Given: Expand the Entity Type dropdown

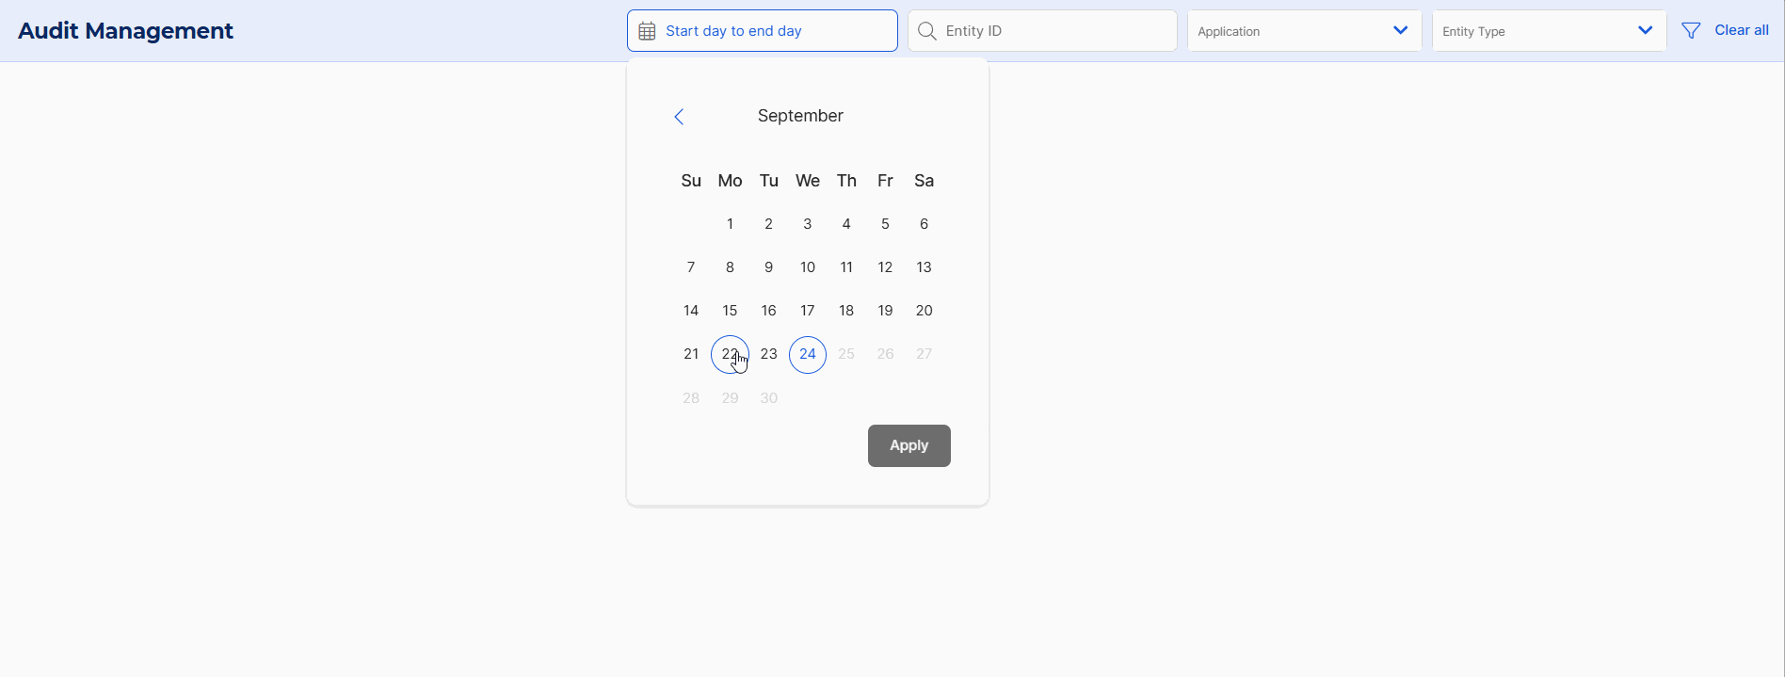Looking at the screenshot, I should pyautogui.click(x=1548, y=31).
